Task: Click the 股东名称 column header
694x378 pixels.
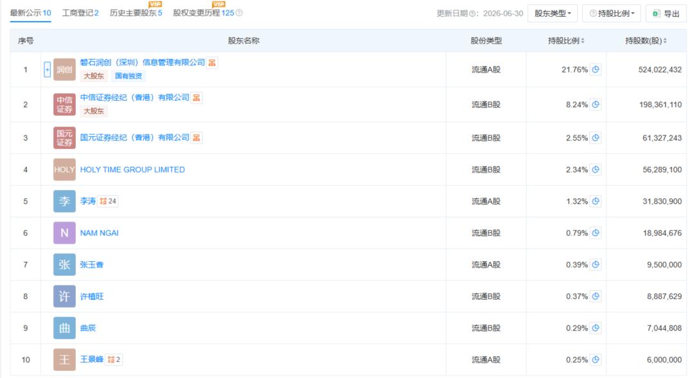Action: (244, 40)
